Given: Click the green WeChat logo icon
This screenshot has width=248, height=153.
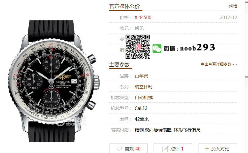Looking at the screenshot, I should pyautogui.click(x=157, y=48).
